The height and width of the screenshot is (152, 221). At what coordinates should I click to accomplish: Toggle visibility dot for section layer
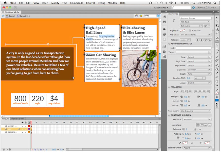click(x=22, y=126)
